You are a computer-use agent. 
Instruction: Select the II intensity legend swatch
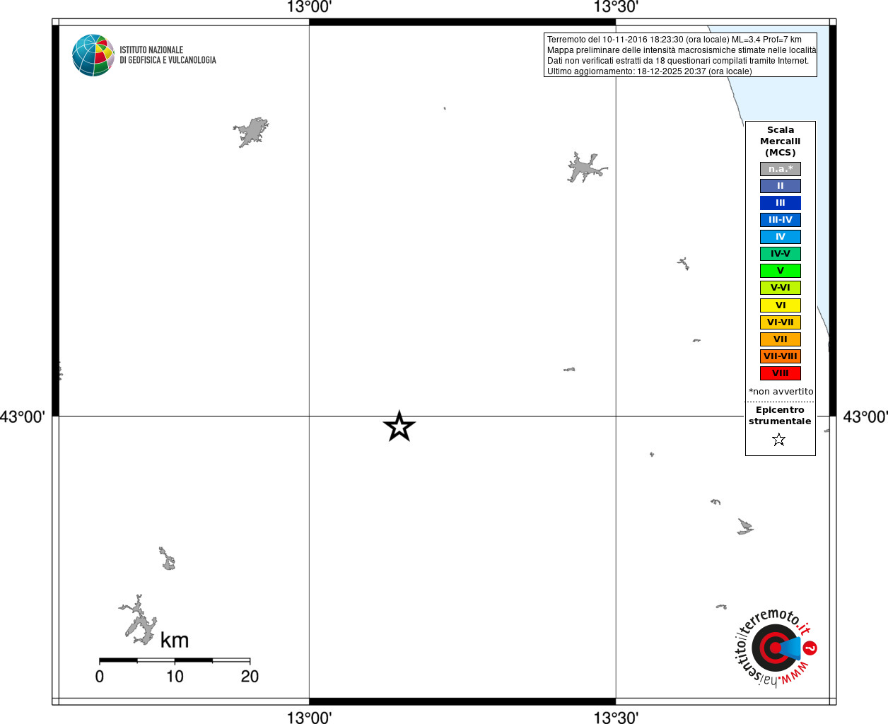coord(781,186)
